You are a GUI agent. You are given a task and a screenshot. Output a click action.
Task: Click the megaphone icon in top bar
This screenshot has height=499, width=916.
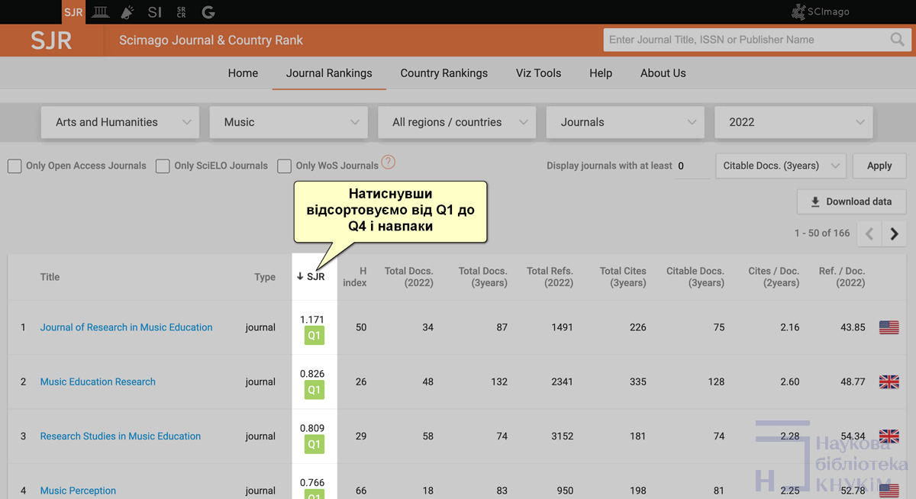[127, 11]
